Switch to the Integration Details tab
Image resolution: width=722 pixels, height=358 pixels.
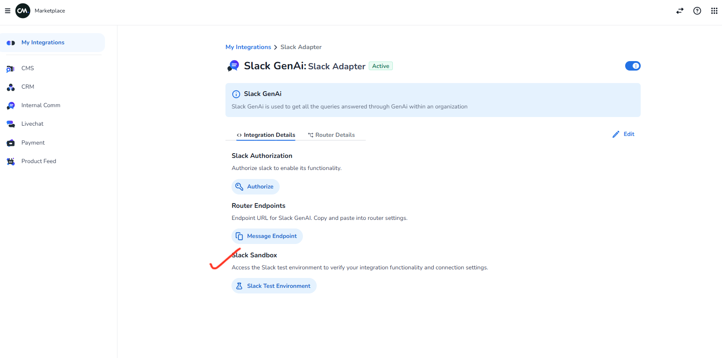pos(266,135)
